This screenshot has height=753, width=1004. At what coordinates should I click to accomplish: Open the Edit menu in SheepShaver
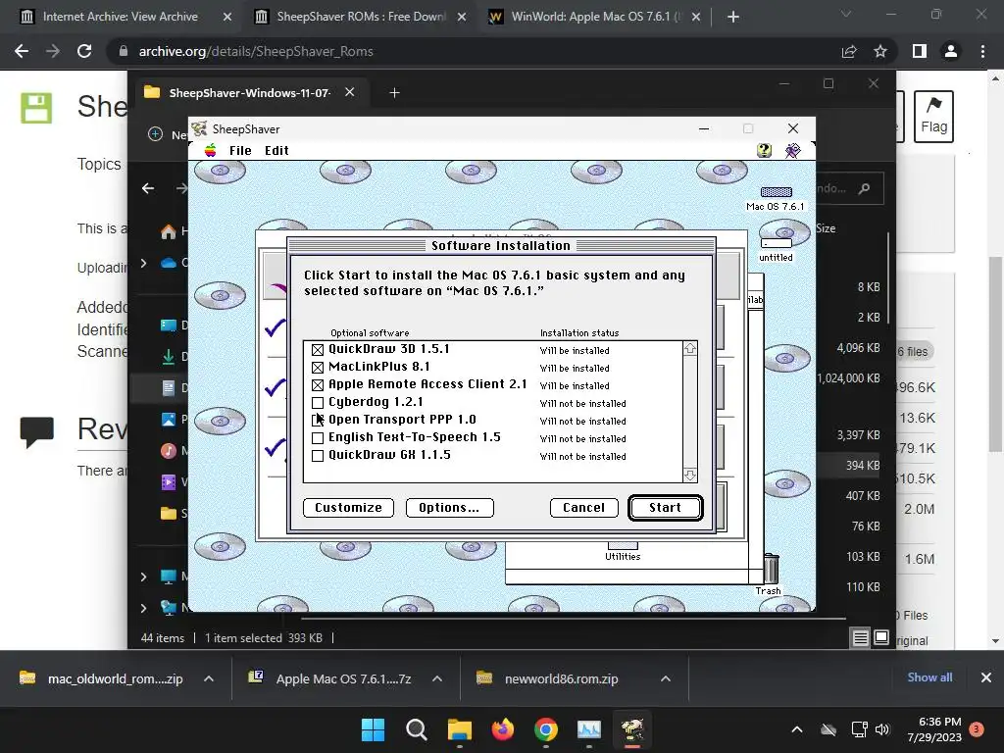[x=276, y=150]
